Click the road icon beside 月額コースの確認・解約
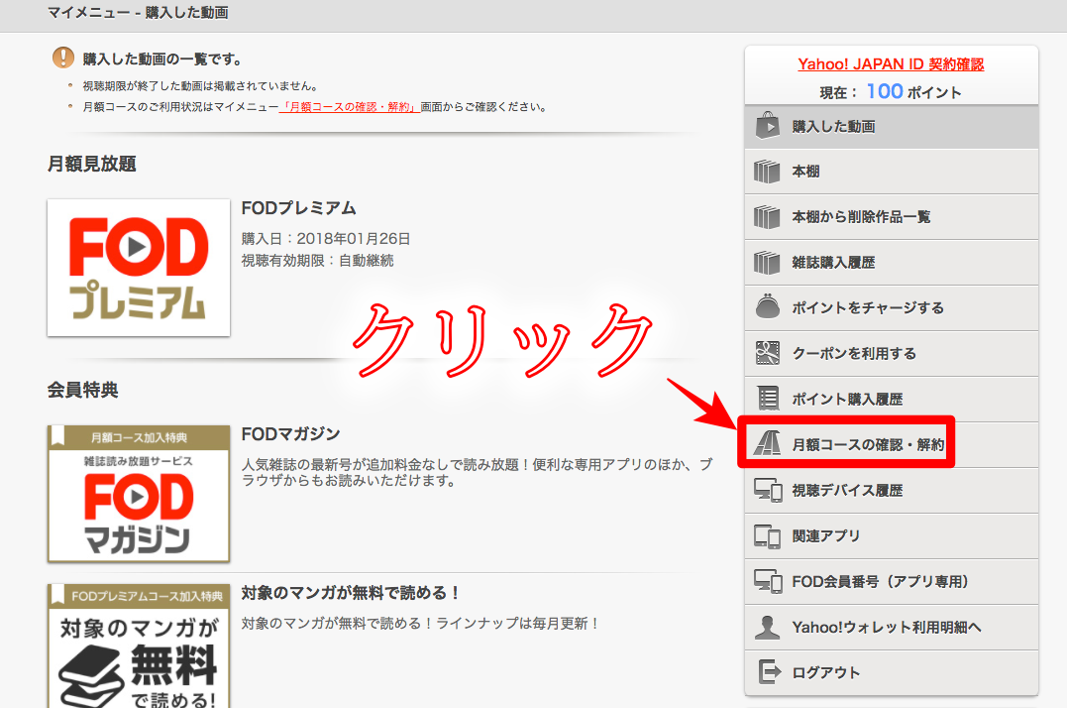 768,444
